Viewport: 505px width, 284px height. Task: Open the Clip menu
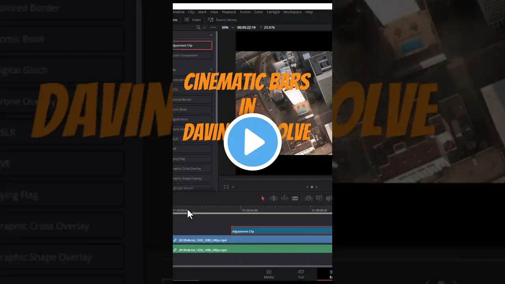(191, 12)
